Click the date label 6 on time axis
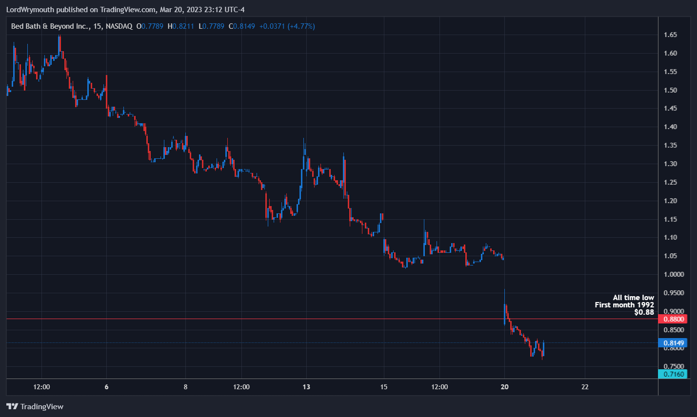Viewport: 697px width, 417px height. tap(106, 387)
